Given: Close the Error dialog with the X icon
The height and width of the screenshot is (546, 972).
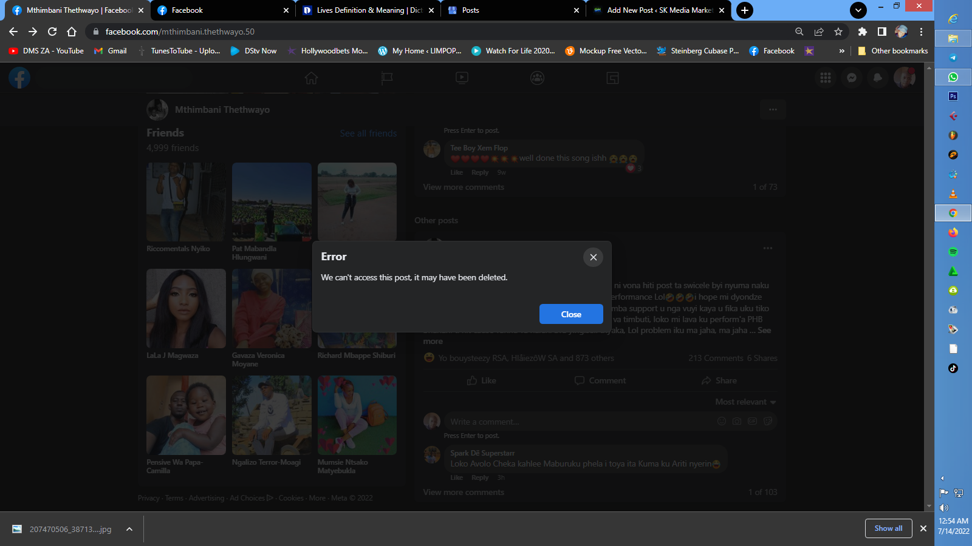Looking at the screenshot, I should pyautogui.click(x=594, y=257).
